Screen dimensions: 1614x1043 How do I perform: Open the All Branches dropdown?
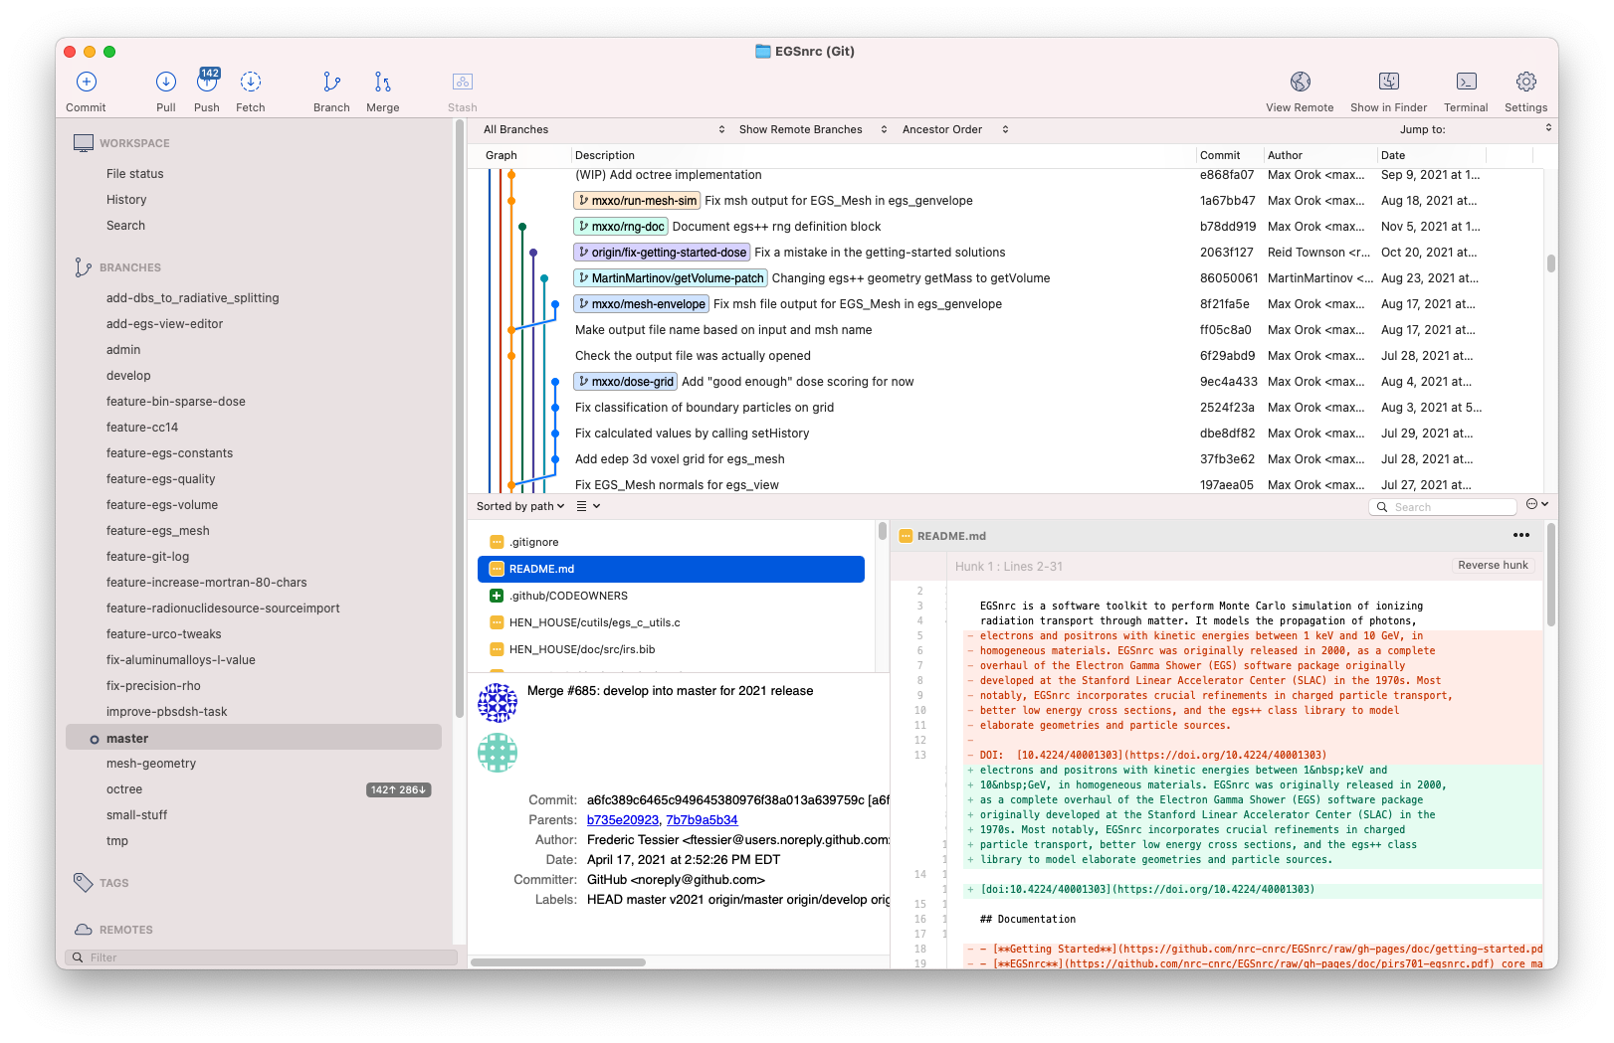(604, 129)
